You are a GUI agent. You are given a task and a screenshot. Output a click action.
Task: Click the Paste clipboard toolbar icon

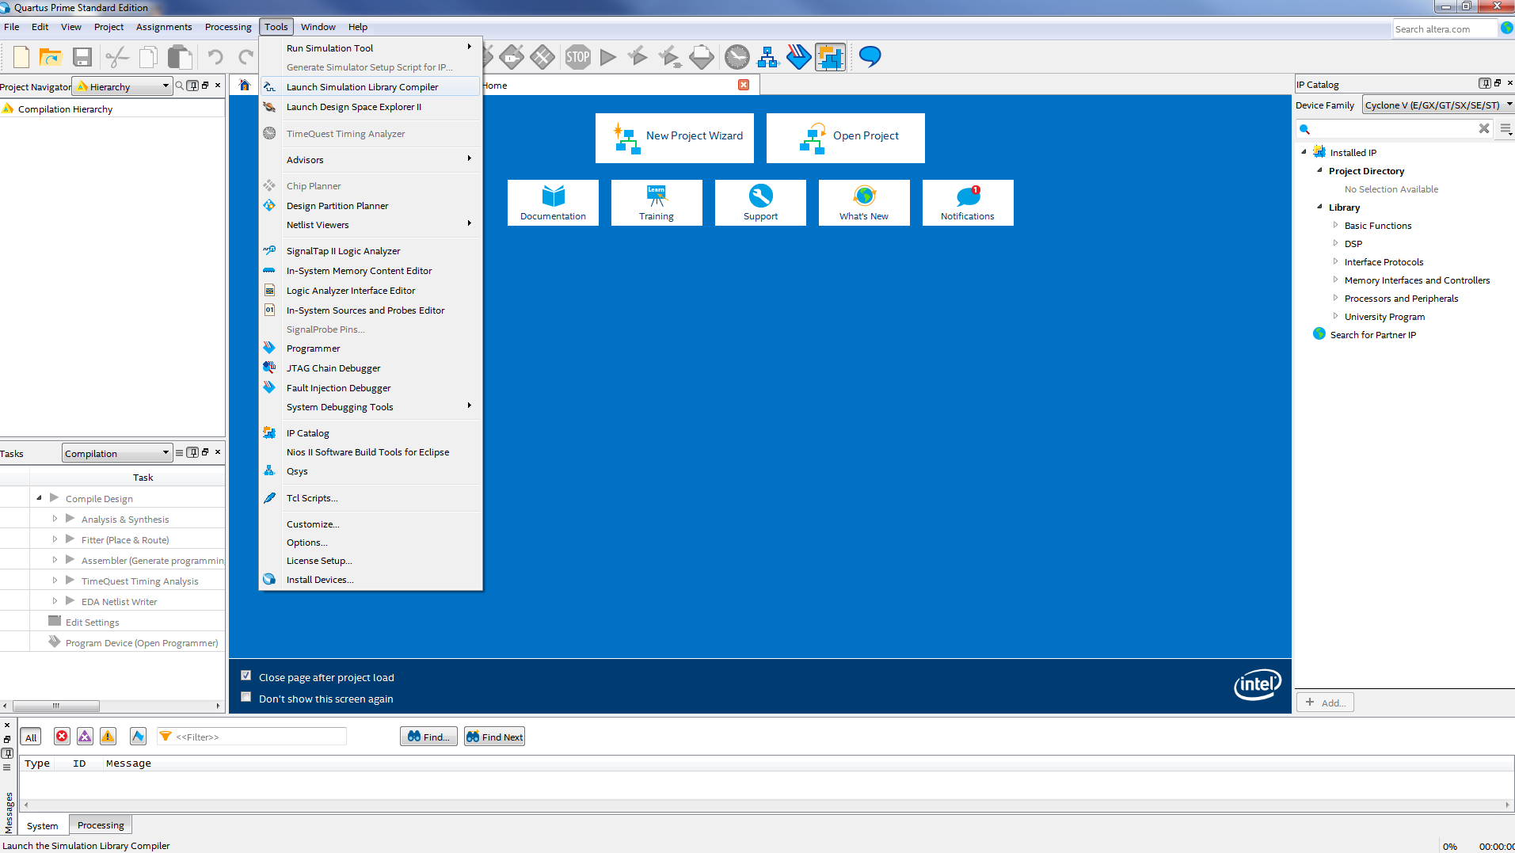180,57
